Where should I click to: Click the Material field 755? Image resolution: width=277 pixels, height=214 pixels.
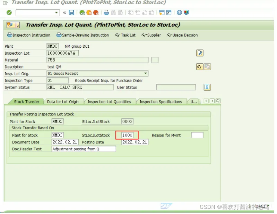click(97, 60)
